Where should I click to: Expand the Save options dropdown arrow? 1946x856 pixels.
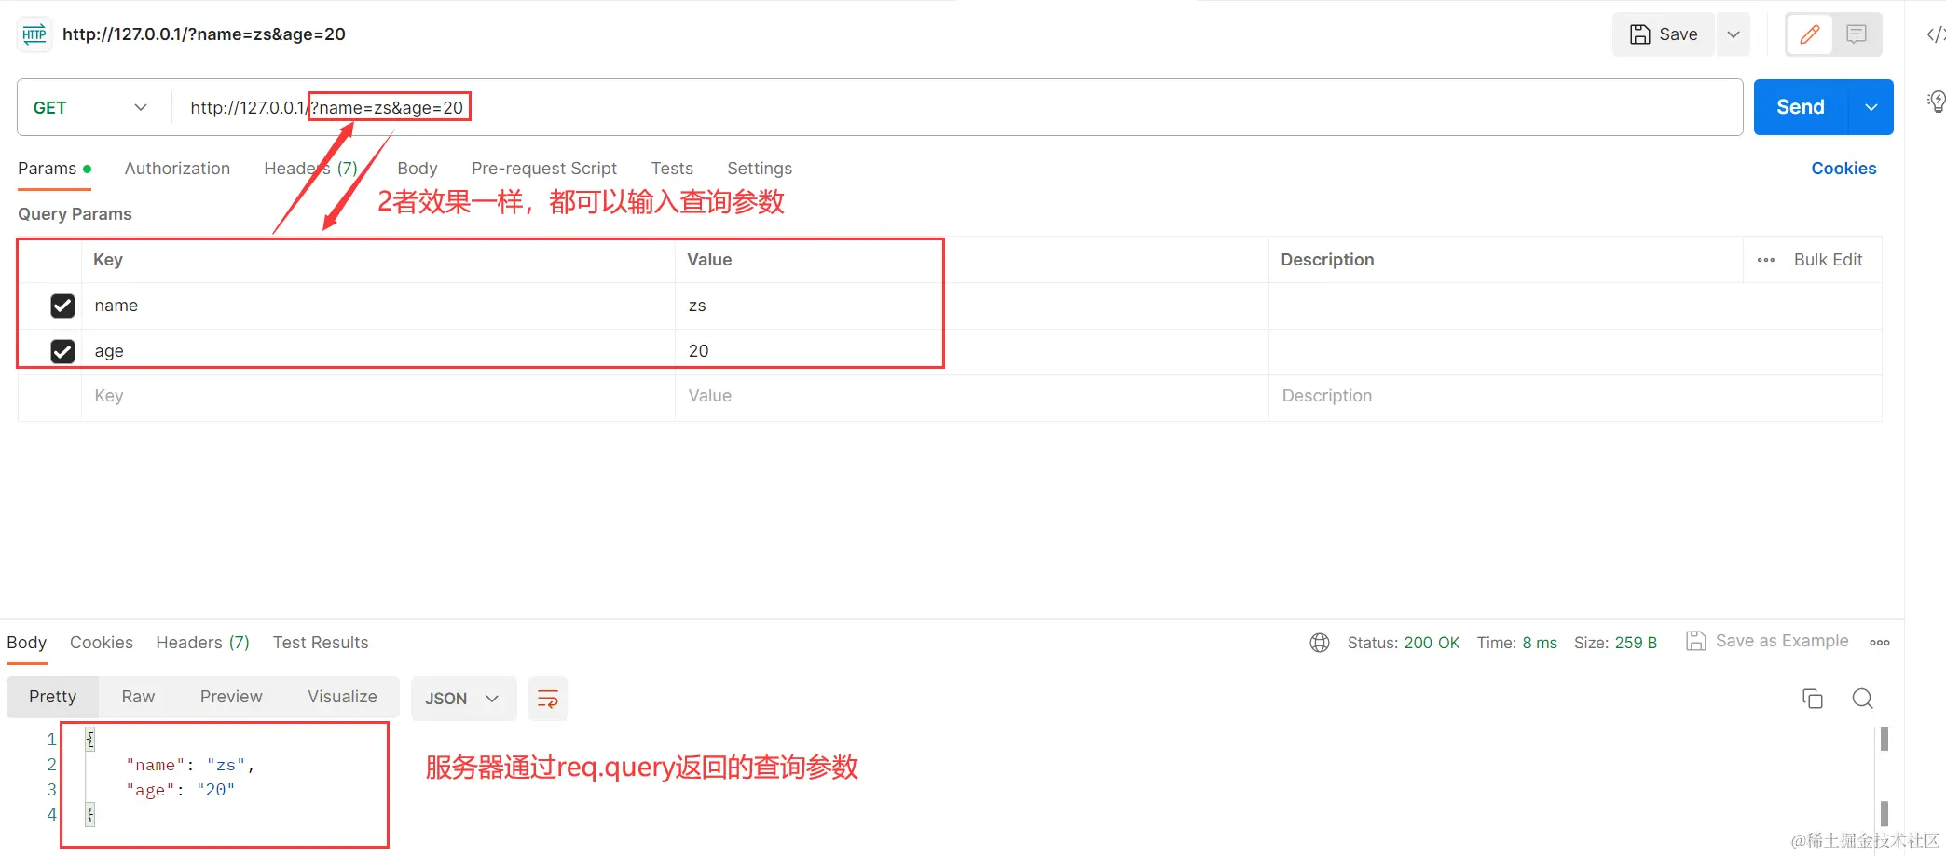coord(1734,34)
